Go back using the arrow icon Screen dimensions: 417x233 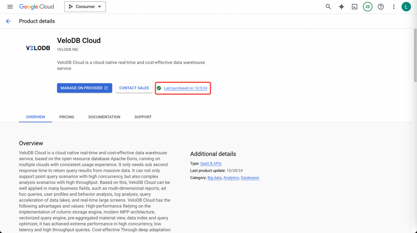click(x=8, y=21)
